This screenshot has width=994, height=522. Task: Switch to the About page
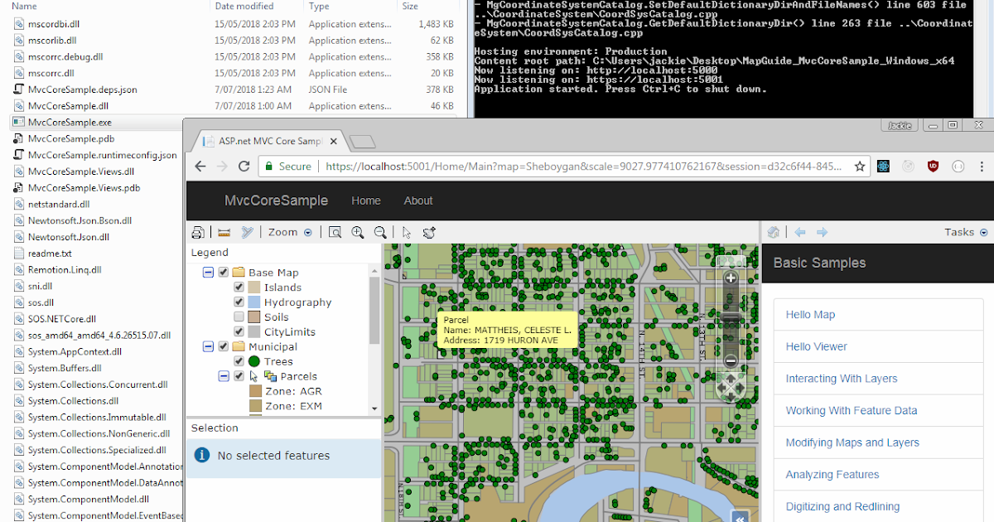click(x=418, y=201)
